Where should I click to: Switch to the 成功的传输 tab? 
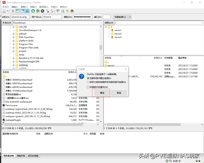coord(33,156)
